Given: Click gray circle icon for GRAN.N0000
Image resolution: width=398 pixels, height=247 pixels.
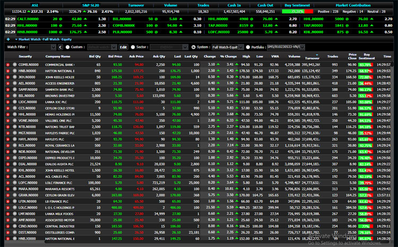Looking at the screenshot, I should pos(14,195).
